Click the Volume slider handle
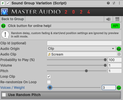 pos(105,65)
